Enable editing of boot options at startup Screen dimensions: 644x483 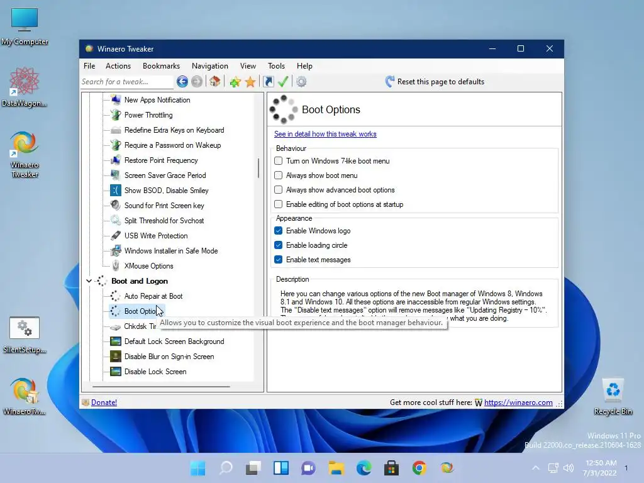click(279, 204)
